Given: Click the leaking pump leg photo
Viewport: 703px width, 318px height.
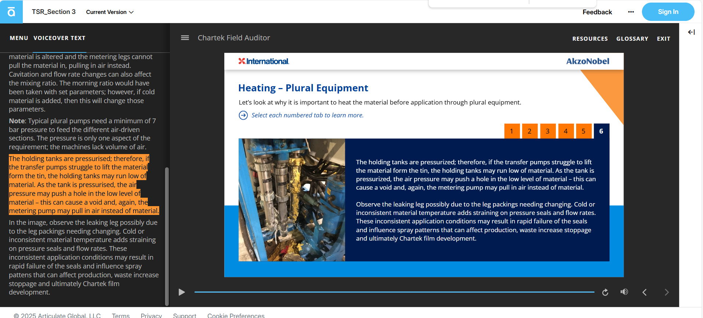Looking at the screenshot, I should click(292, 200).
